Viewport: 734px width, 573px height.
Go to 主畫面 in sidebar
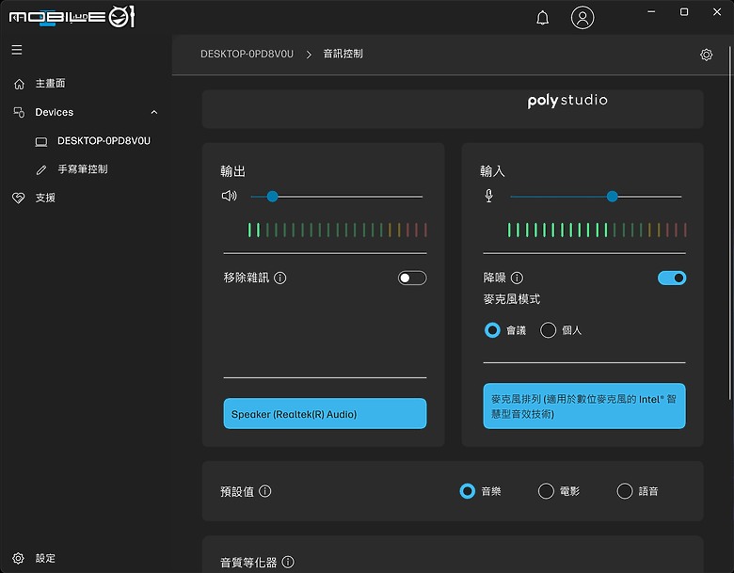[51, 84]
